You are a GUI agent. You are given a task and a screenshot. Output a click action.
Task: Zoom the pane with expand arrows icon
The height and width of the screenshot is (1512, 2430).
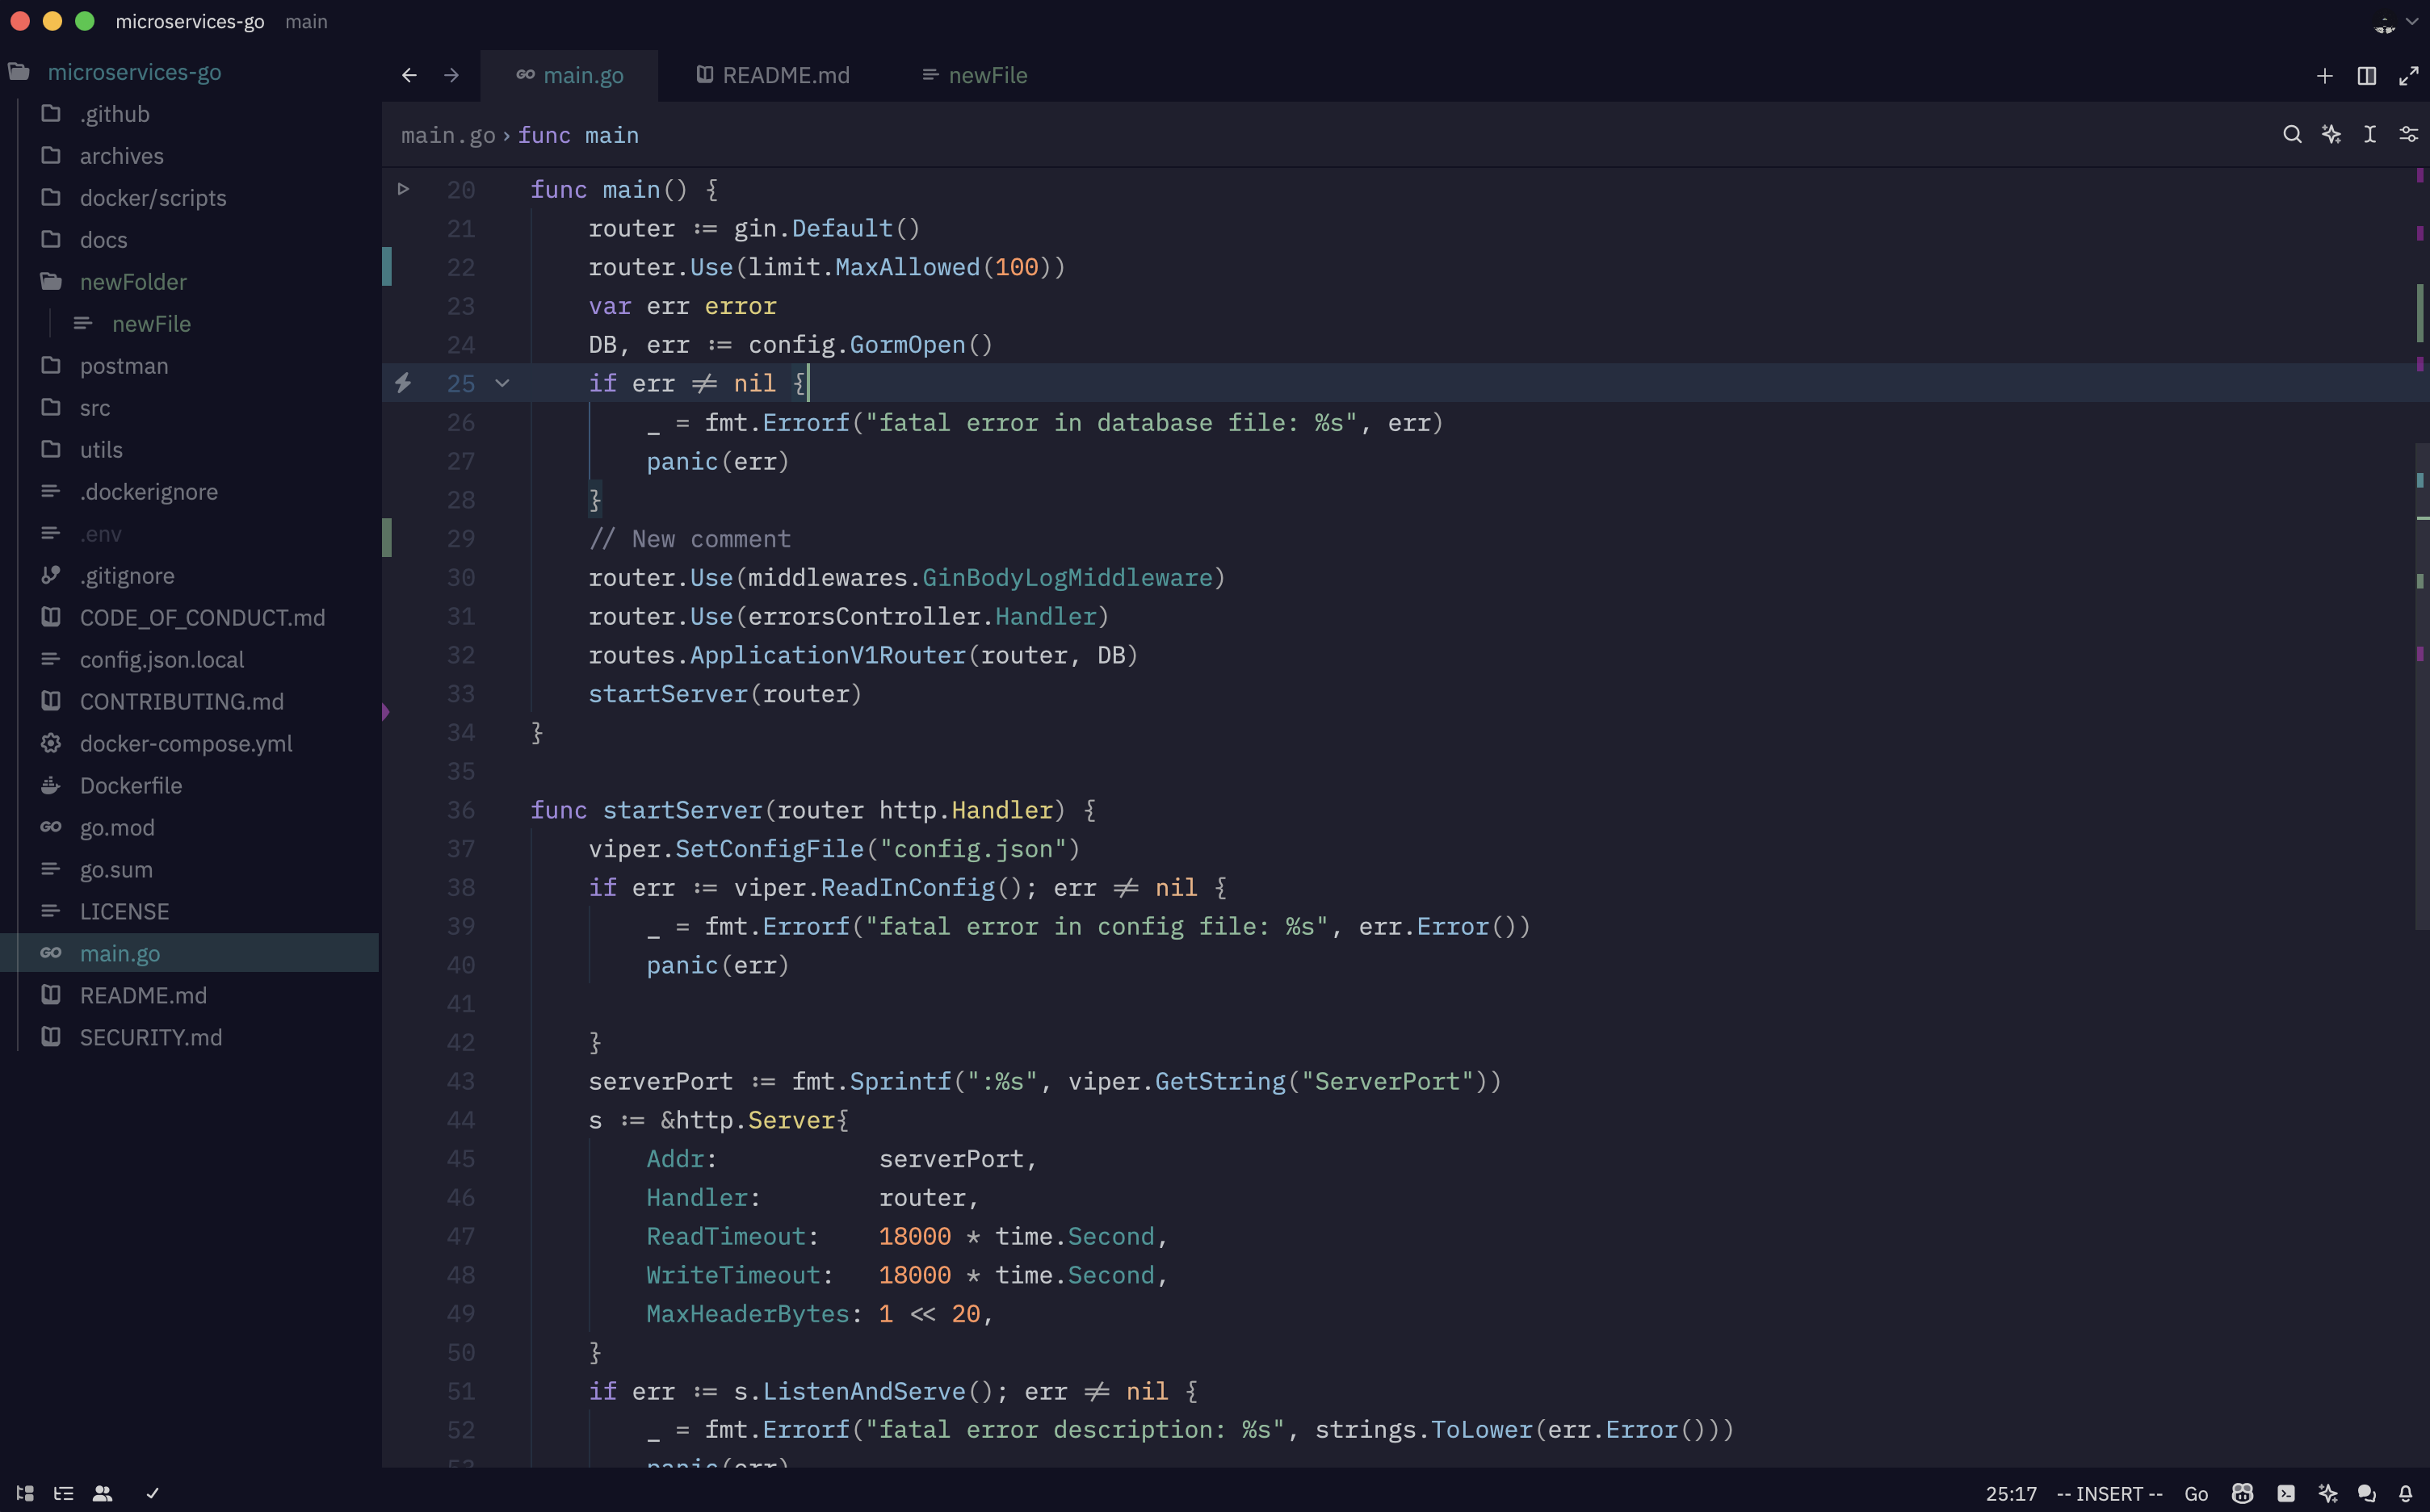pos(2408,76)
